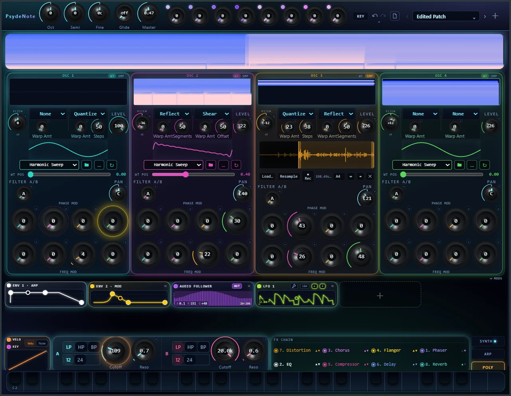This screenshot has width=511, height=396.
Task: Open the OSC 1 wavetable folder browser
Action: point(87,165)
